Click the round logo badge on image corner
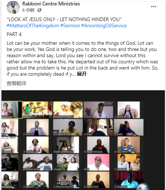The image size is (166, 190). [143, 187]
